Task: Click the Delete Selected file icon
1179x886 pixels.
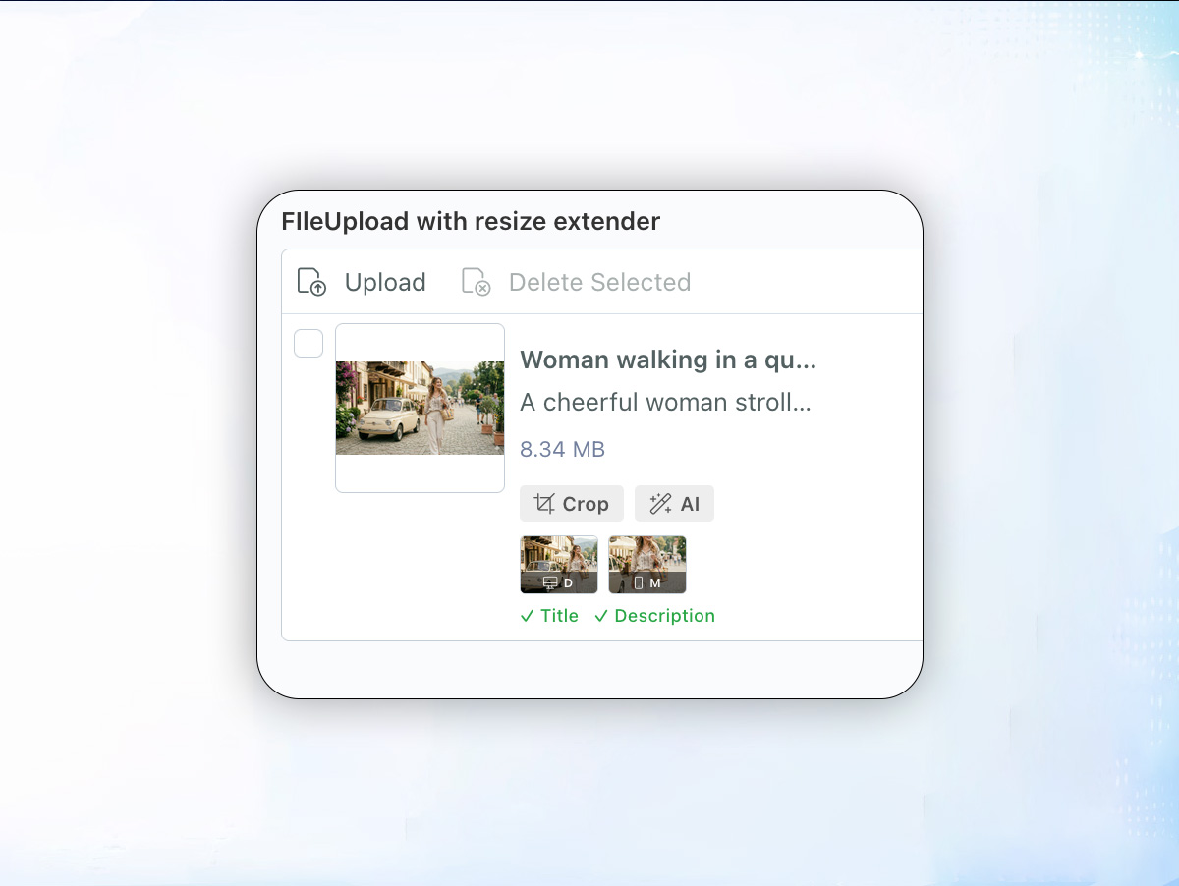Action: coord(477,282)
